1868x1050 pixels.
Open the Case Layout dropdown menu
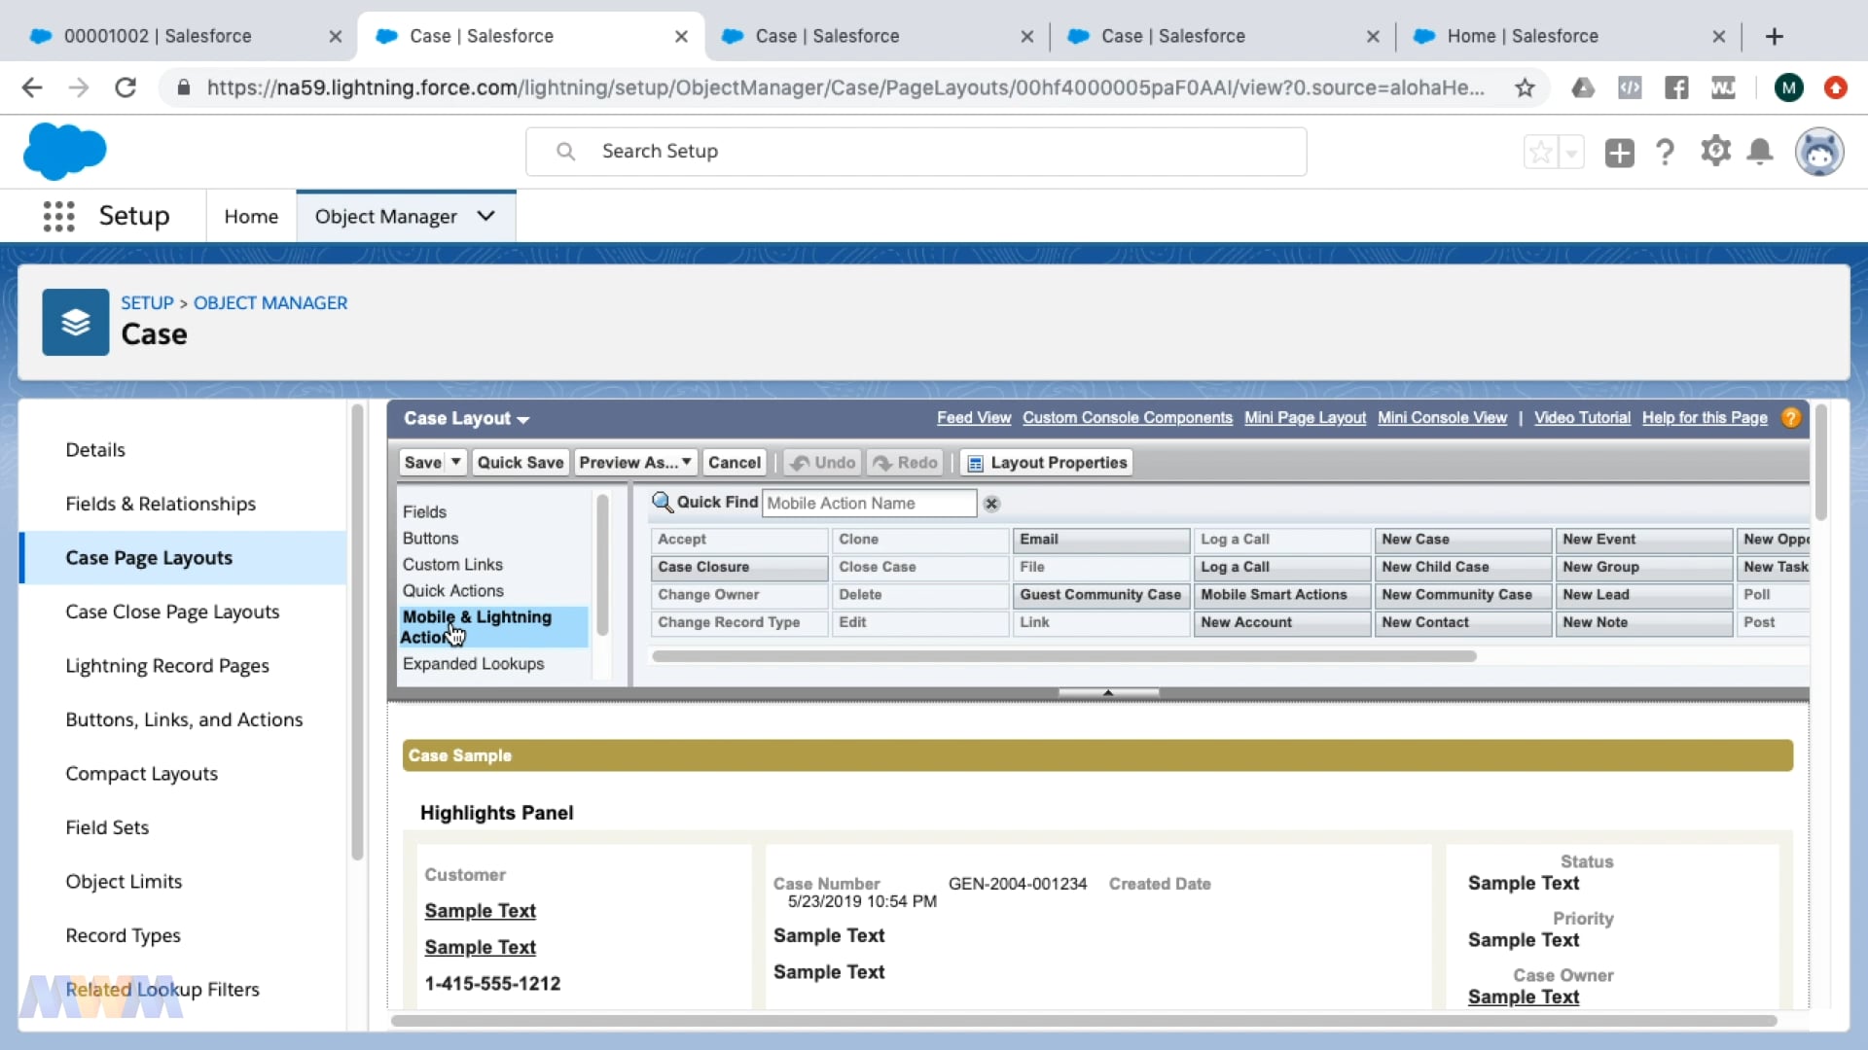coord(467,419)
